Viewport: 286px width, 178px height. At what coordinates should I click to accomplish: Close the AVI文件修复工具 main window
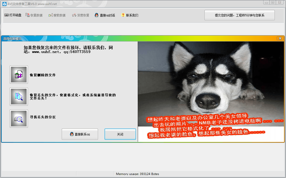(x=279, y=2)
